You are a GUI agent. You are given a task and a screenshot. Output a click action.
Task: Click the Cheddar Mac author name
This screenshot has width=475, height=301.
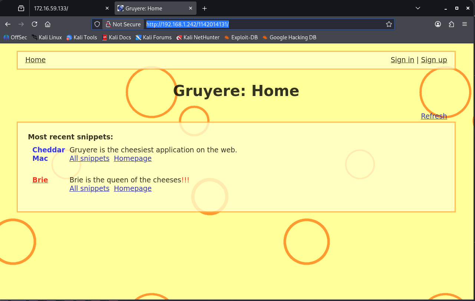tap(49, 154)
